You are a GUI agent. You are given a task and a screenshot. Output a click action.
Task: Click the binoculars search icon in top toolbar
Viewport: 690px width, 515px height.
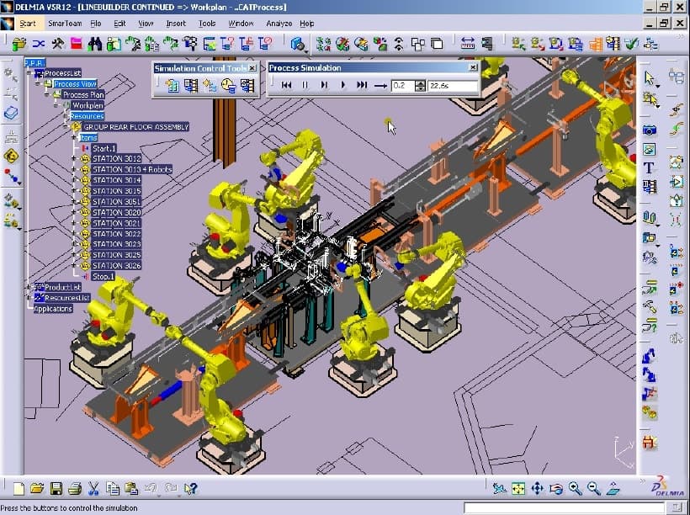click(96, 43)
